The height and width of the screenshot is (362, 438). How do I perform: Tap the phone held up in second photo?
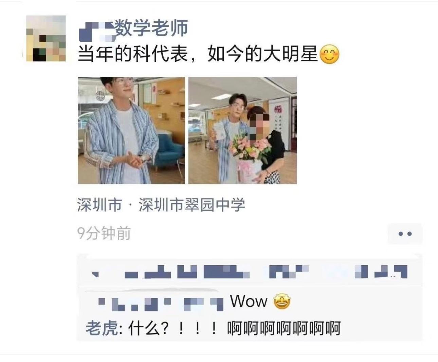[219, 131]
